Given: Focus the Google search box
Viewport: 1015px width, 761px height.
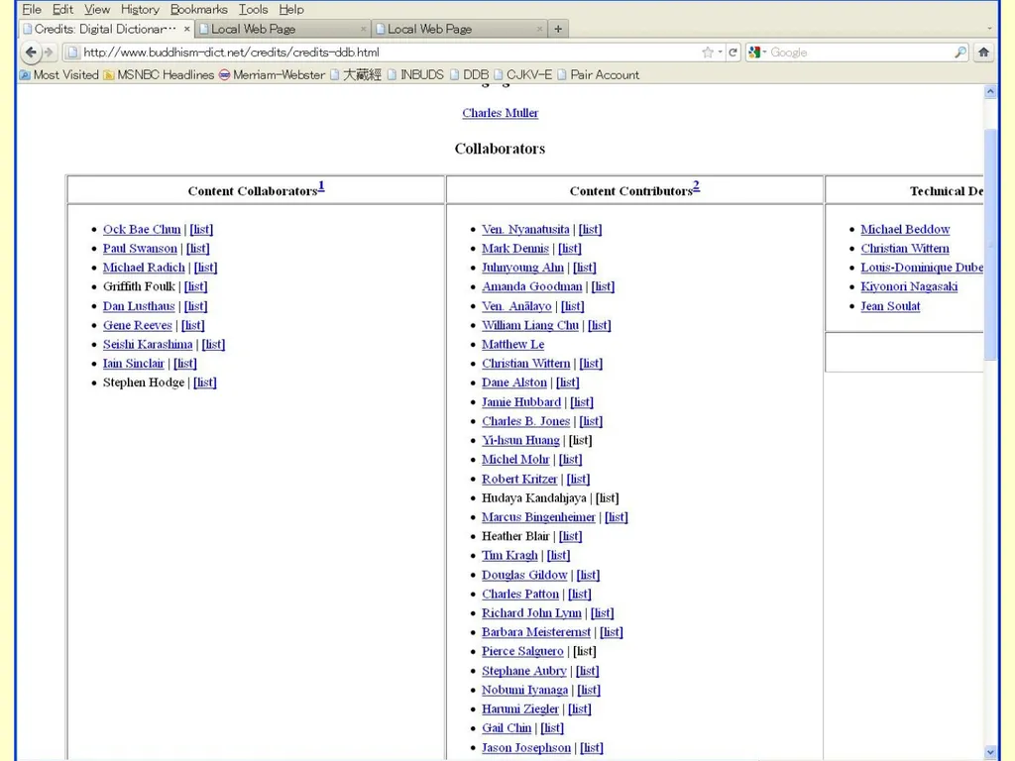Looking at the screenshot, I should [859, 53].
